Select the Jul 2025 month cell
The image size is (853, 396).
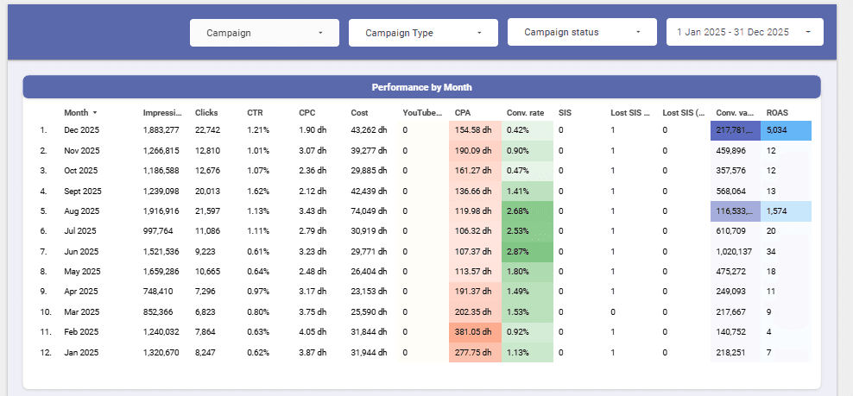(x=80, y=231)
